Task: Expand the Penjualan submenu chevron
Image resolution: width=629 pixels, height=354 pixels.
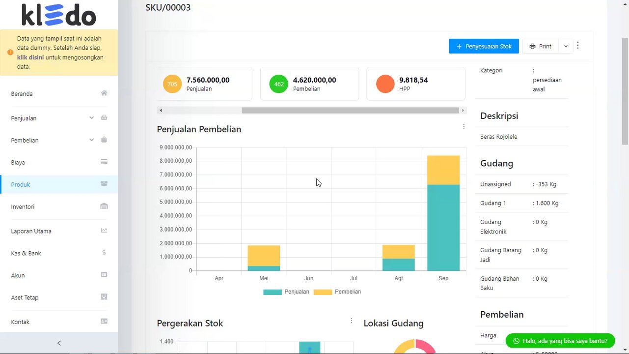Action: point(91,118)
